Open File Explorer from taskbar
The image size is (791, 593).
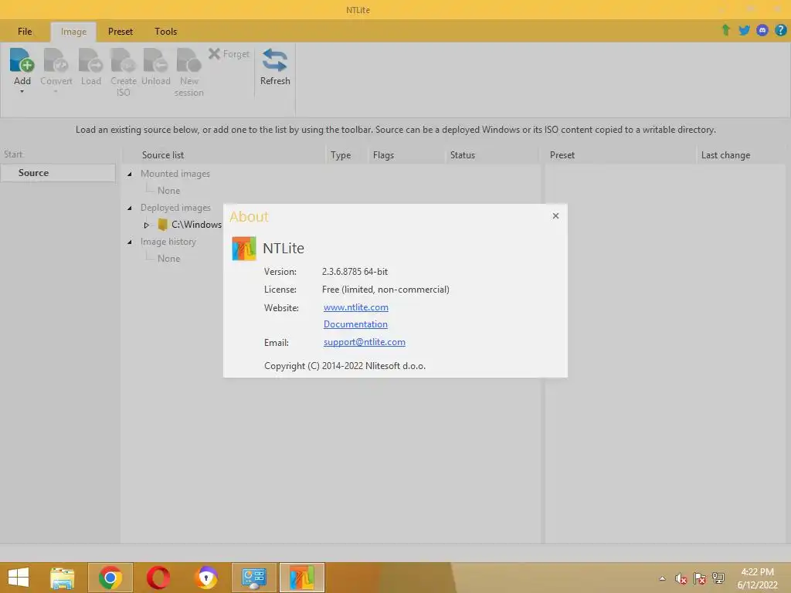pos(62,578)
